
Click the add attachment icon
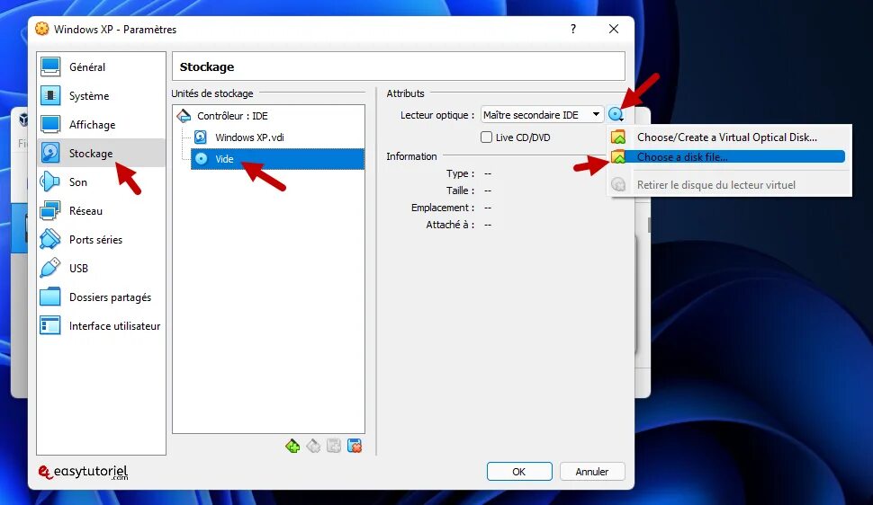[x=334, y=446]
